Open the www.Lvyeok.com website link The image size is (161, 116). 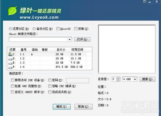39,17
